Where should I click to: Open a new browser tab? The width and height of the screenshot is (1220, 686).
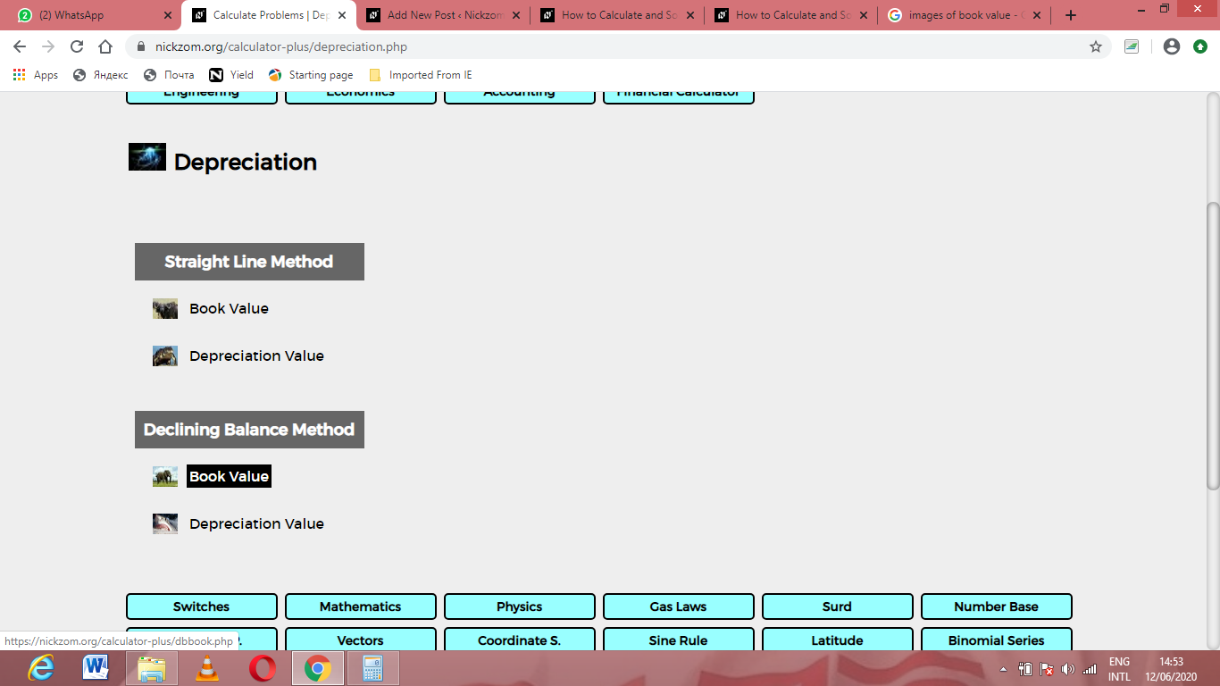pos(1071,15)
